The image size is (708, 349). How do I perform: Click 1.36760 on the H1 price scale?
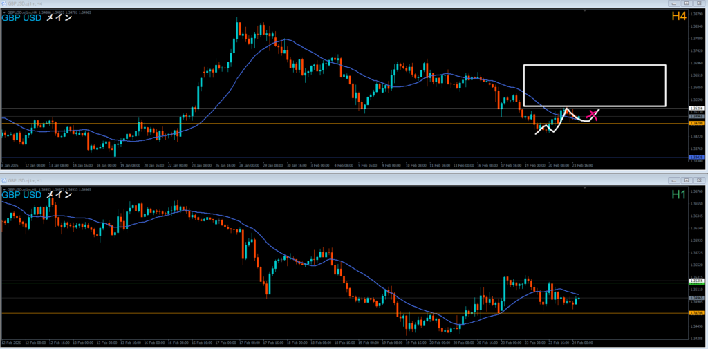point(696,192)
